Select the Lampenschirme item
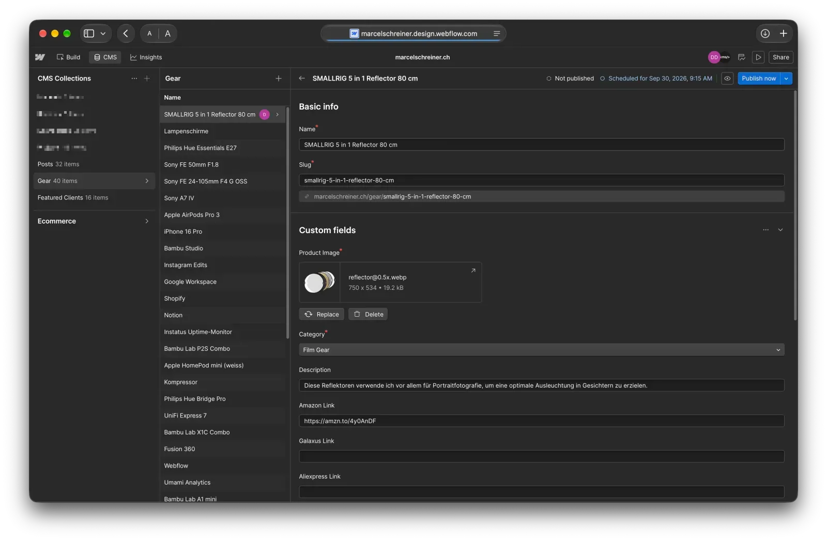 [223, 131]
